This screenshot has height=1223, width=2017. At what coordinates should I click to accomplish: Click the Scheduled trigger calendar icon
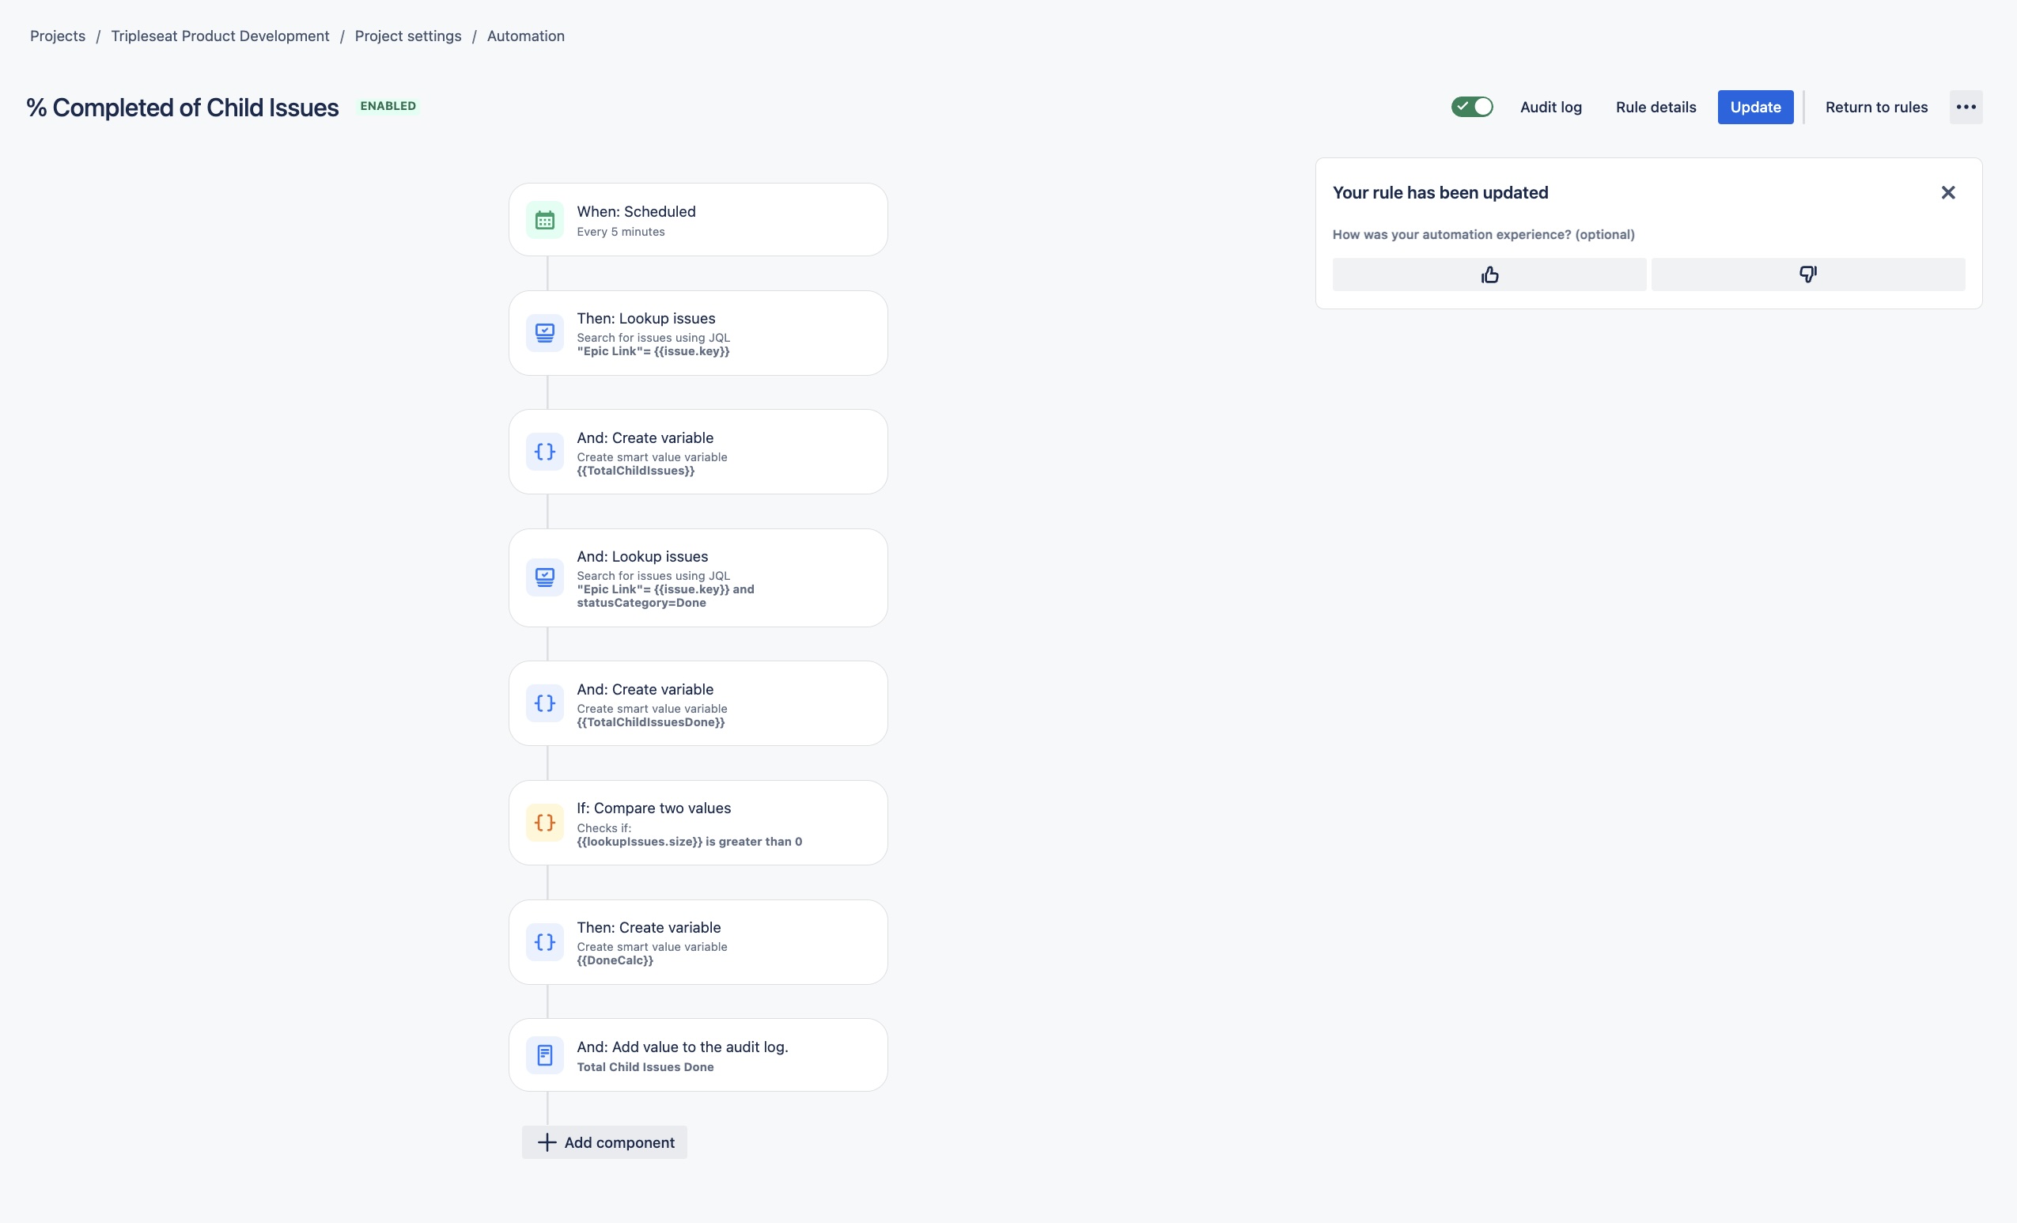544,220
